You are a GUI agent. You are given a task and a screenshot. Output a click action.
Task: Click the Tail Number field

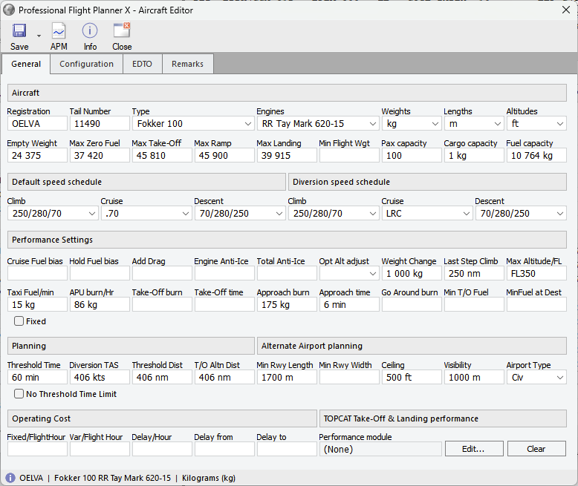(100, 124)
